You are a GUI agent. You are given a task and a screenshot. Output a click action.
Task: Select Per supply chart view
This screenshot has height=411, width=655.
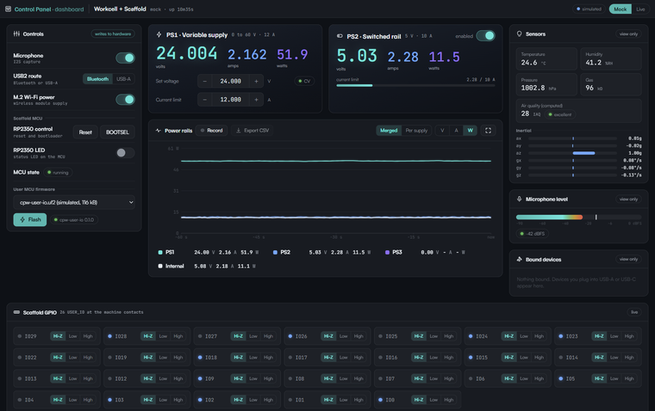[416, 131]
